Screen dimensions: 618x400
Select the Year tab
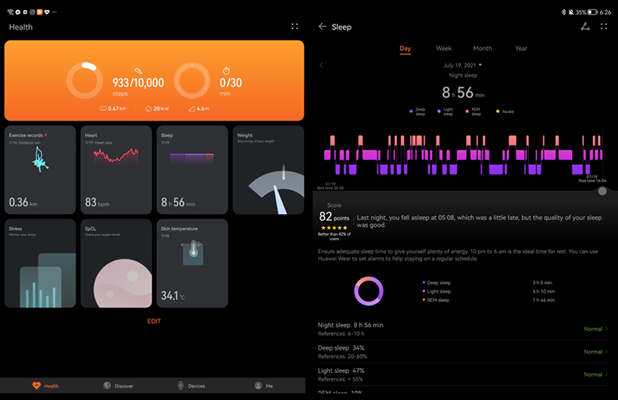tap(521, 49)
